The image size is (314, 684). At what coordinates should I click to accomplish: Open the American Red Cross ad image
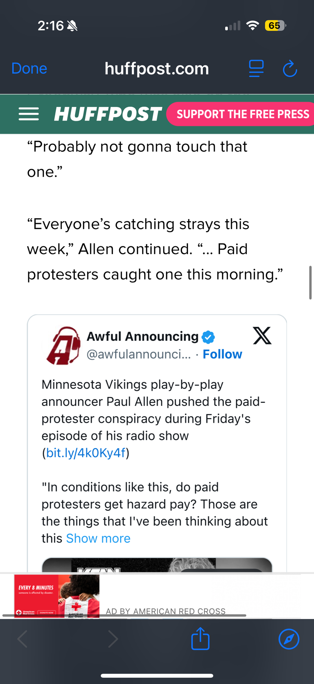point(57,596)
